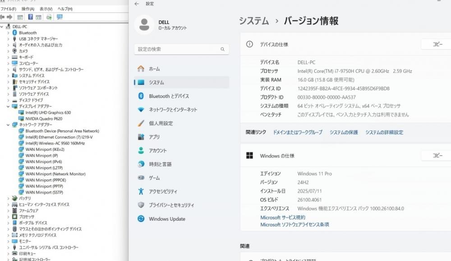This screenshot has width=451, height=261.
Task: Collapse the DELL-PC root node
Action: click(x=2, y=27)
